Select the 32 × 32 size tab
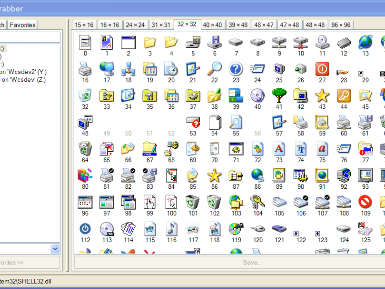Screen dimensions: 385x289 click(187, 24)
